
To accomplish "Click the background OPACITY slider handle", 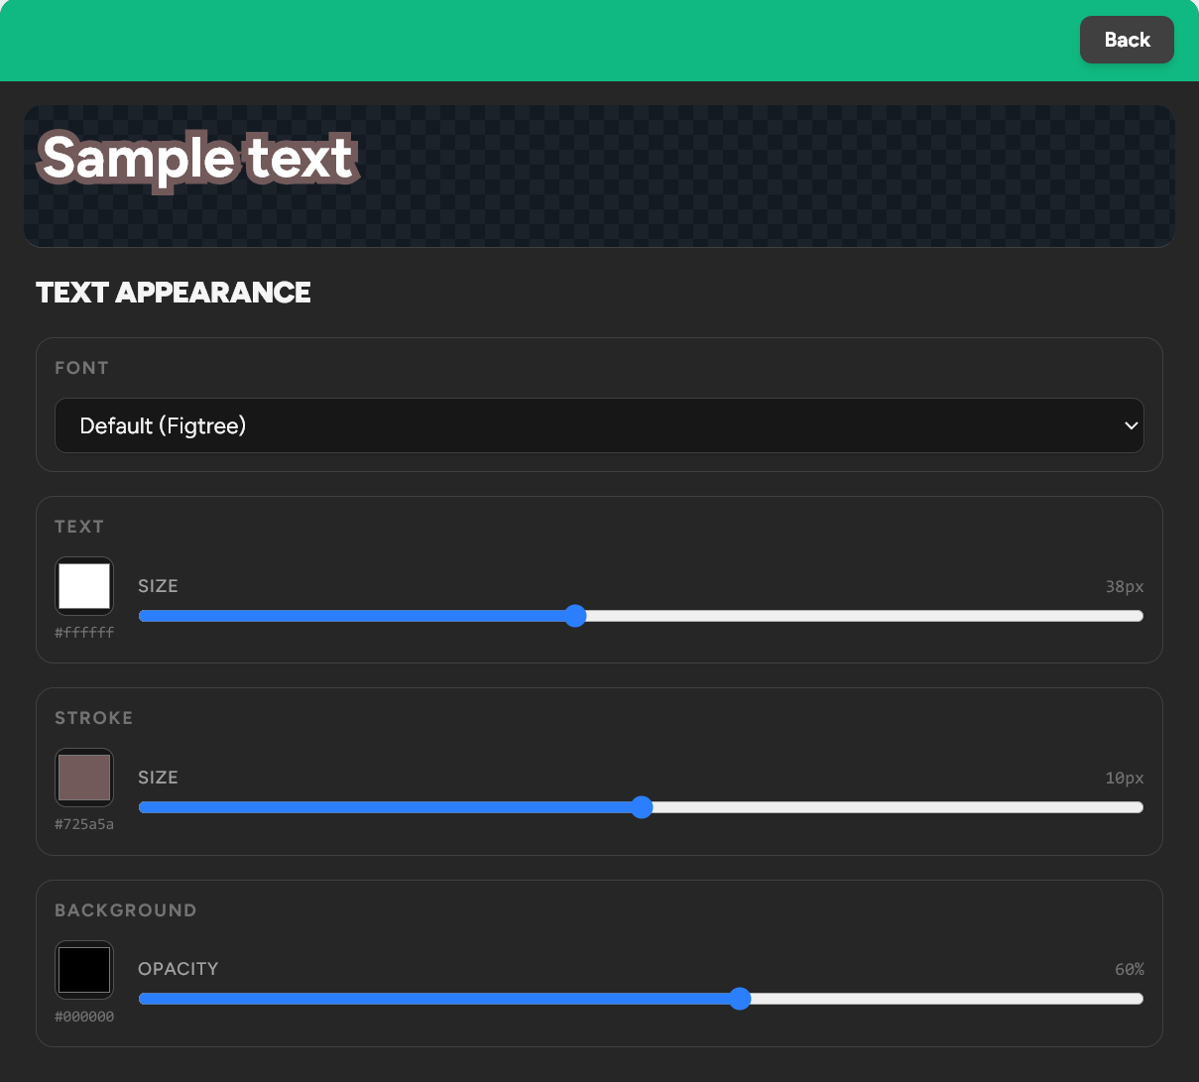I will click(x=740, y=999).
